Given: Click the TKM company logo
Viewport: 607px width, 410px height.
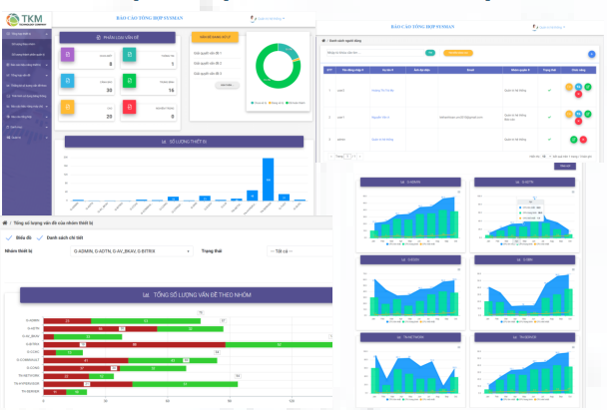Looking at the screenshot, I should pos(26,19).
